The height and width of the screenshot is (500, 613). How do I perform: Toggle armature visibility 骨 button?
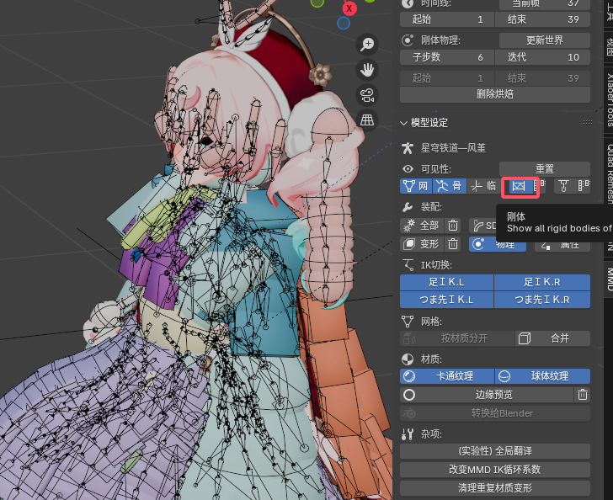450,186
